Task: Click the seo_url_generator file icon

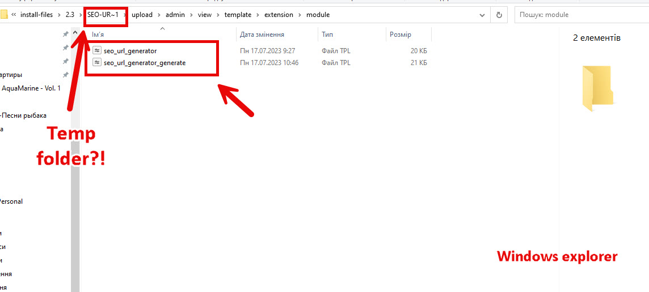Action: (x=97, y=51)
